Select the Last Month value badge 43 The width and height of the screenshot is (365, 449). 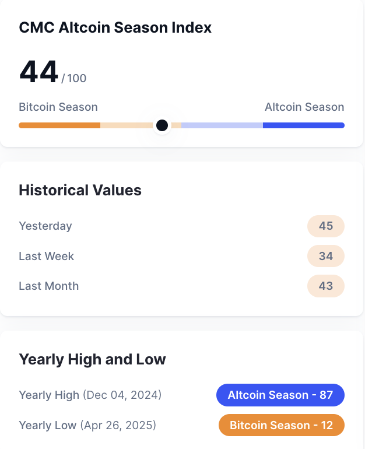coord(326,286)
